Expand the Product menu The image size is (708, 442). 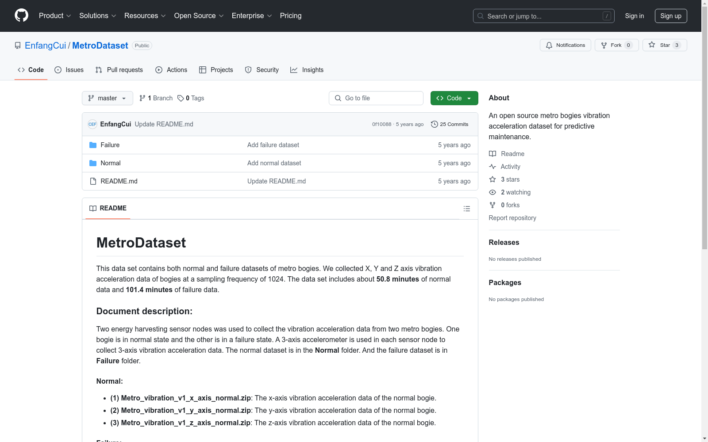[x=54, y=16]
